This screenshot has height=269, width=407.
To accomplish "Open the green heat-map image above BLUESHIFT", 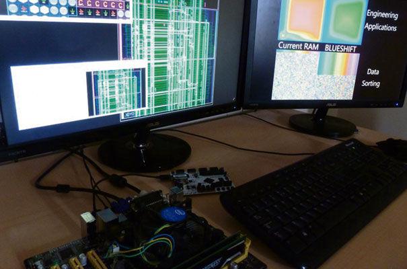I will (x=344, y=22).
